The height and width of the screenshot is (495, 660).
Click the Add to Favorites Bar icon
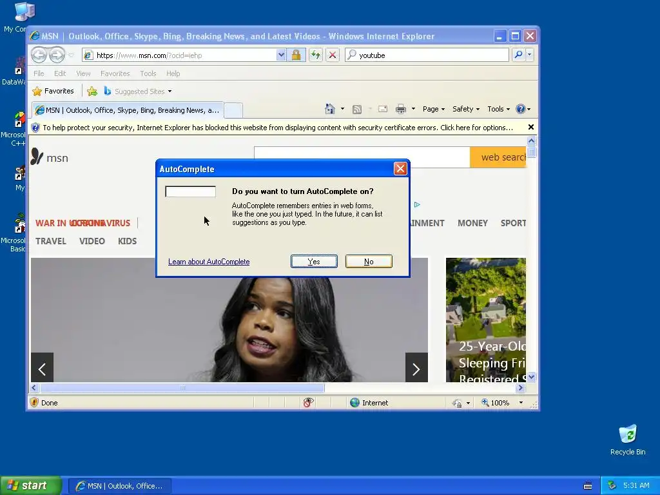[x=92, y=91]
